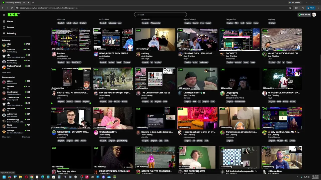Image resolution: width=321 pixels, height=180 pixels.
Task: Open Following in the sidebar
Action: pos(12,33)
